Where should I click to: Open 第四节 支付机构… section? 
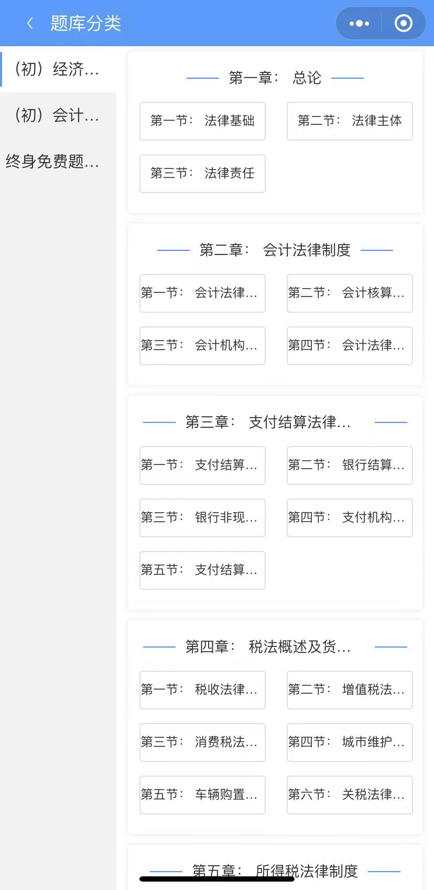click(x=350, y=518)
